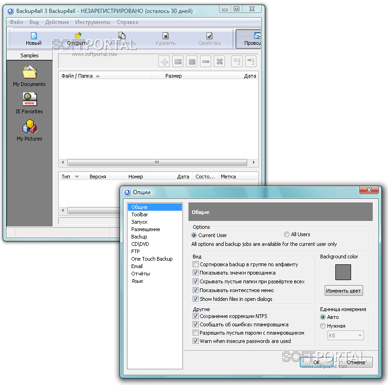Viewport: 388px width, 385px height.
Task: Click the square stop icon in file toolbar
Action: point(192,61)
